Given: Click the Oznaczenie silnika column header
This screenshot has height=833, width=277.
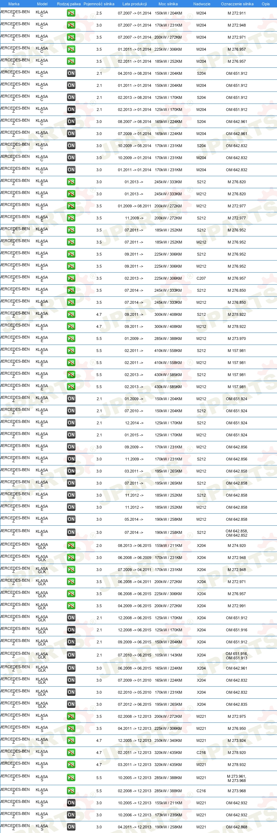Looking at the screenshot, I should 237,4.
